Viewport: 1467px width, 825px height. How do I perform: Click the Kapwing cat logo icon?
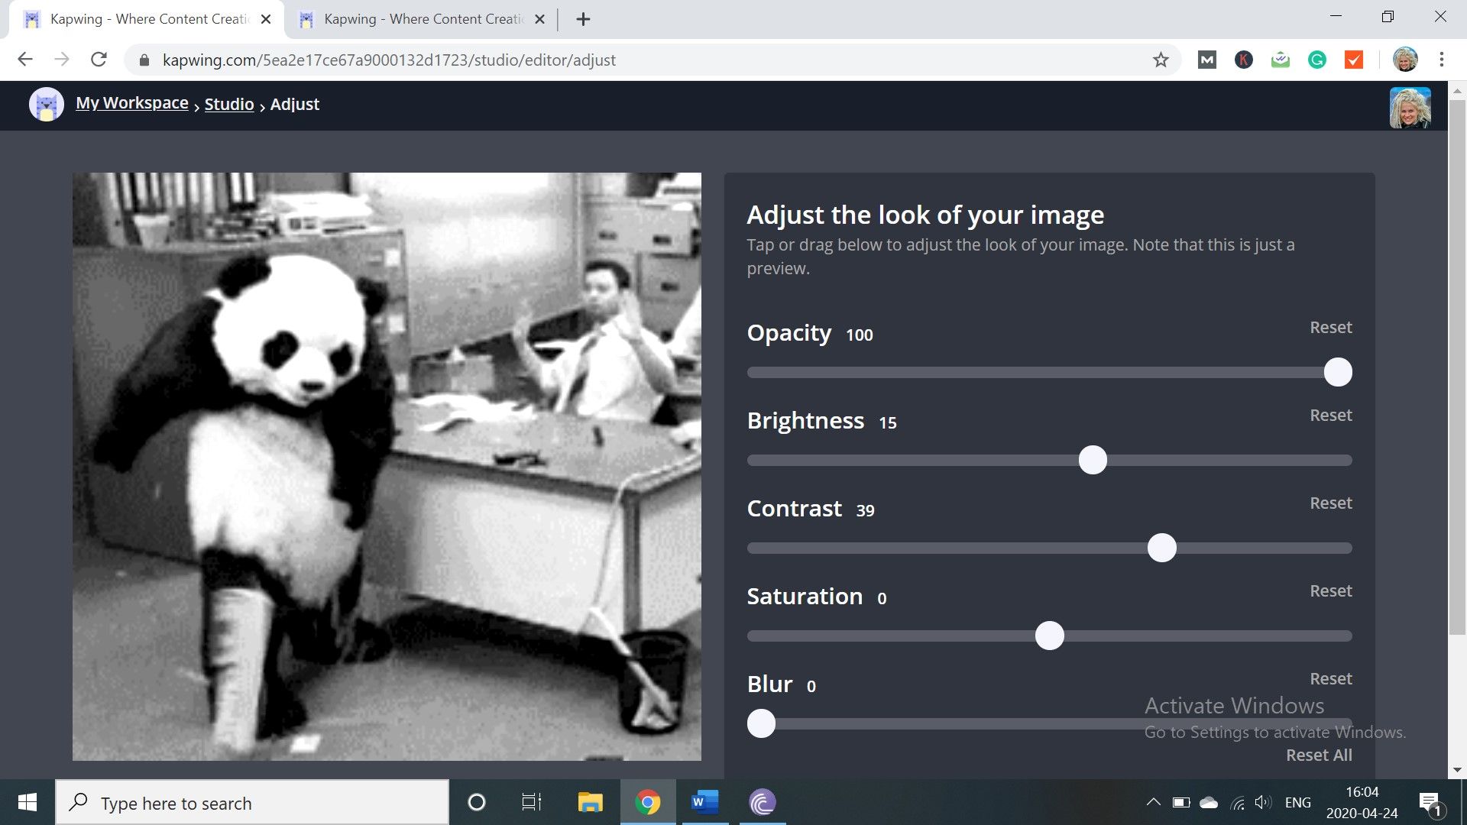[46, 105]
